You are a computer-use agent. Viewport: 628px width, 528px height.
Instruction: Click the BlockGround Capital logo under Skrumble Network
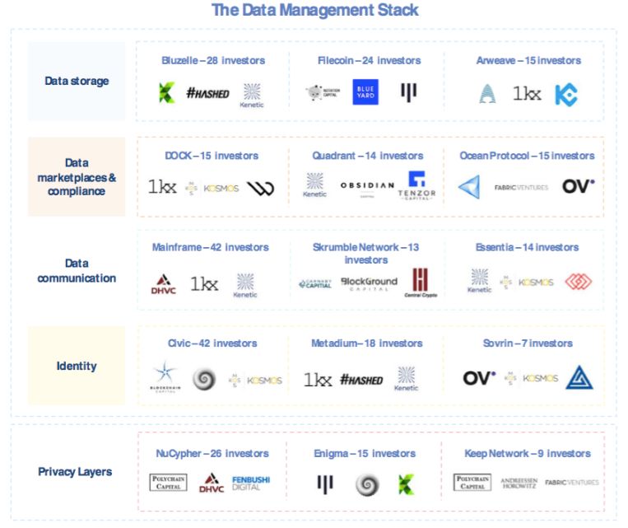point(369,284)
